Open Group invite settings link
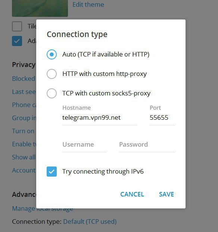 click(24, 118)
